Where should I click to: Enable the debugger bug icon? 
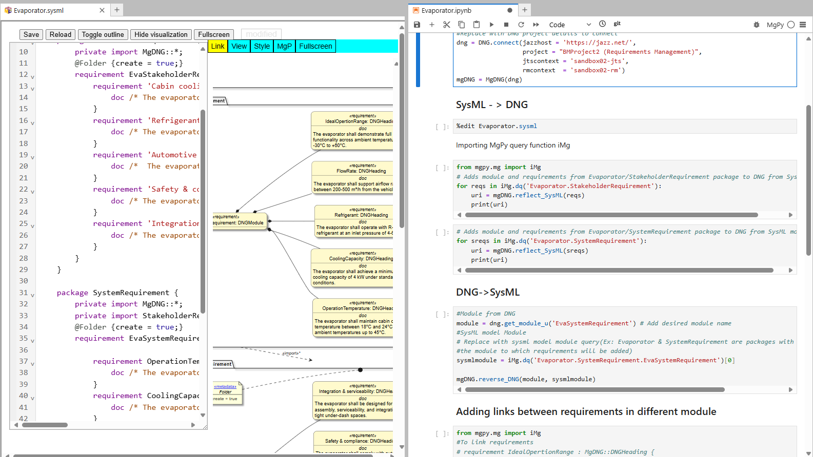coord(757,25)
